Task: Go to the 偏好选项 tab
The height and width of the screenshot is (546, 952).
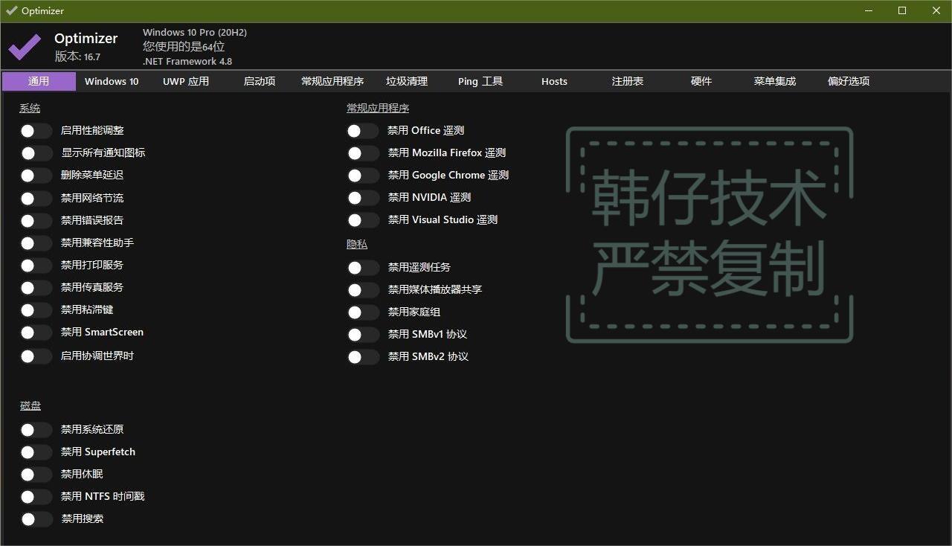Action: tap(849, 81)
